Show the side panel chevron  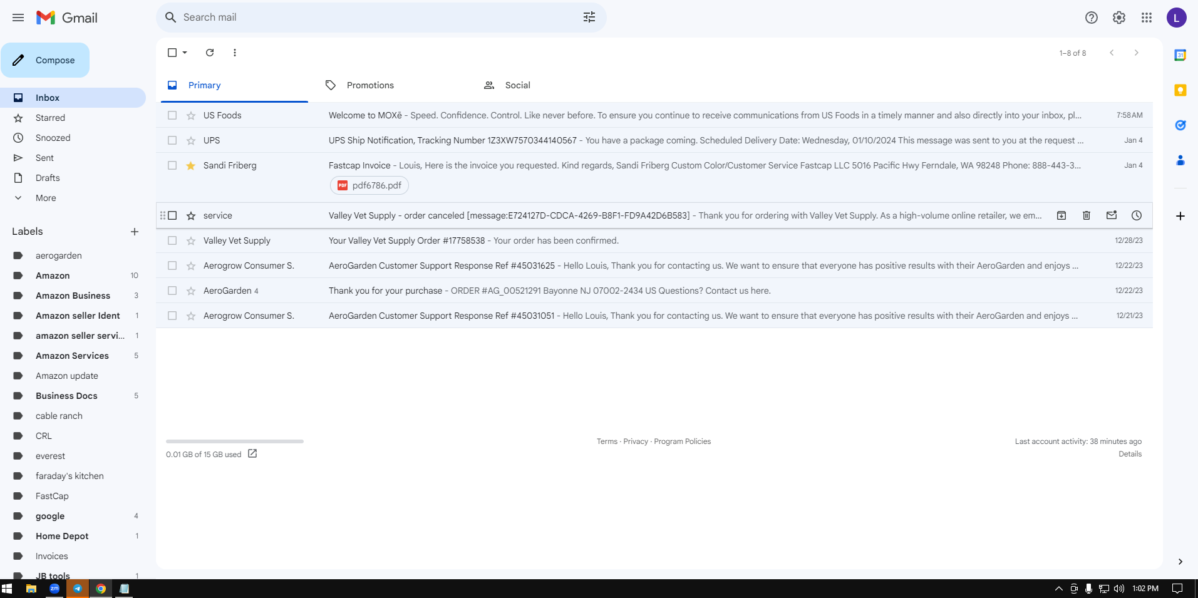coord(1180,562)
